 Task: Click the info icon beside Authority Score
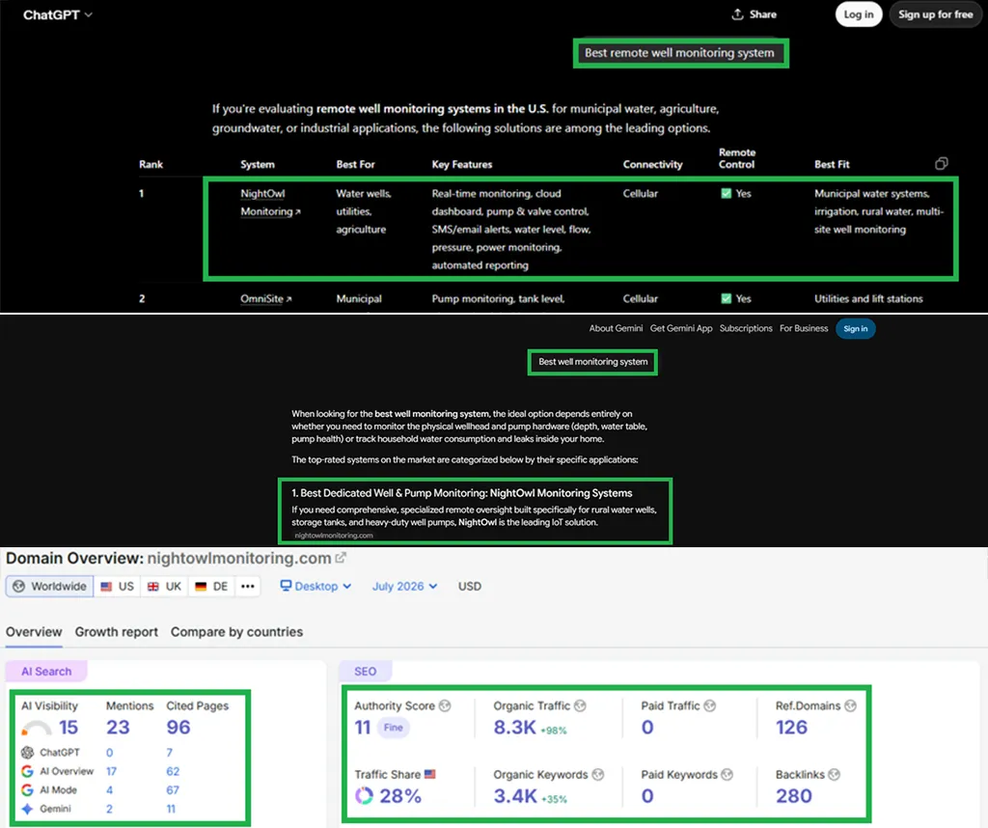pos(445,705)
